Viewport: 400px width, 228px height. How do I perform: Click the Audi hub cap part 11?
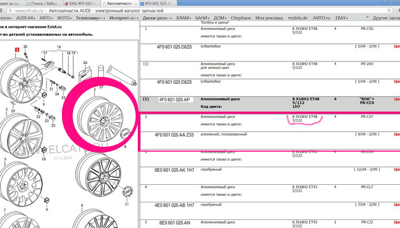click(128, 192)
